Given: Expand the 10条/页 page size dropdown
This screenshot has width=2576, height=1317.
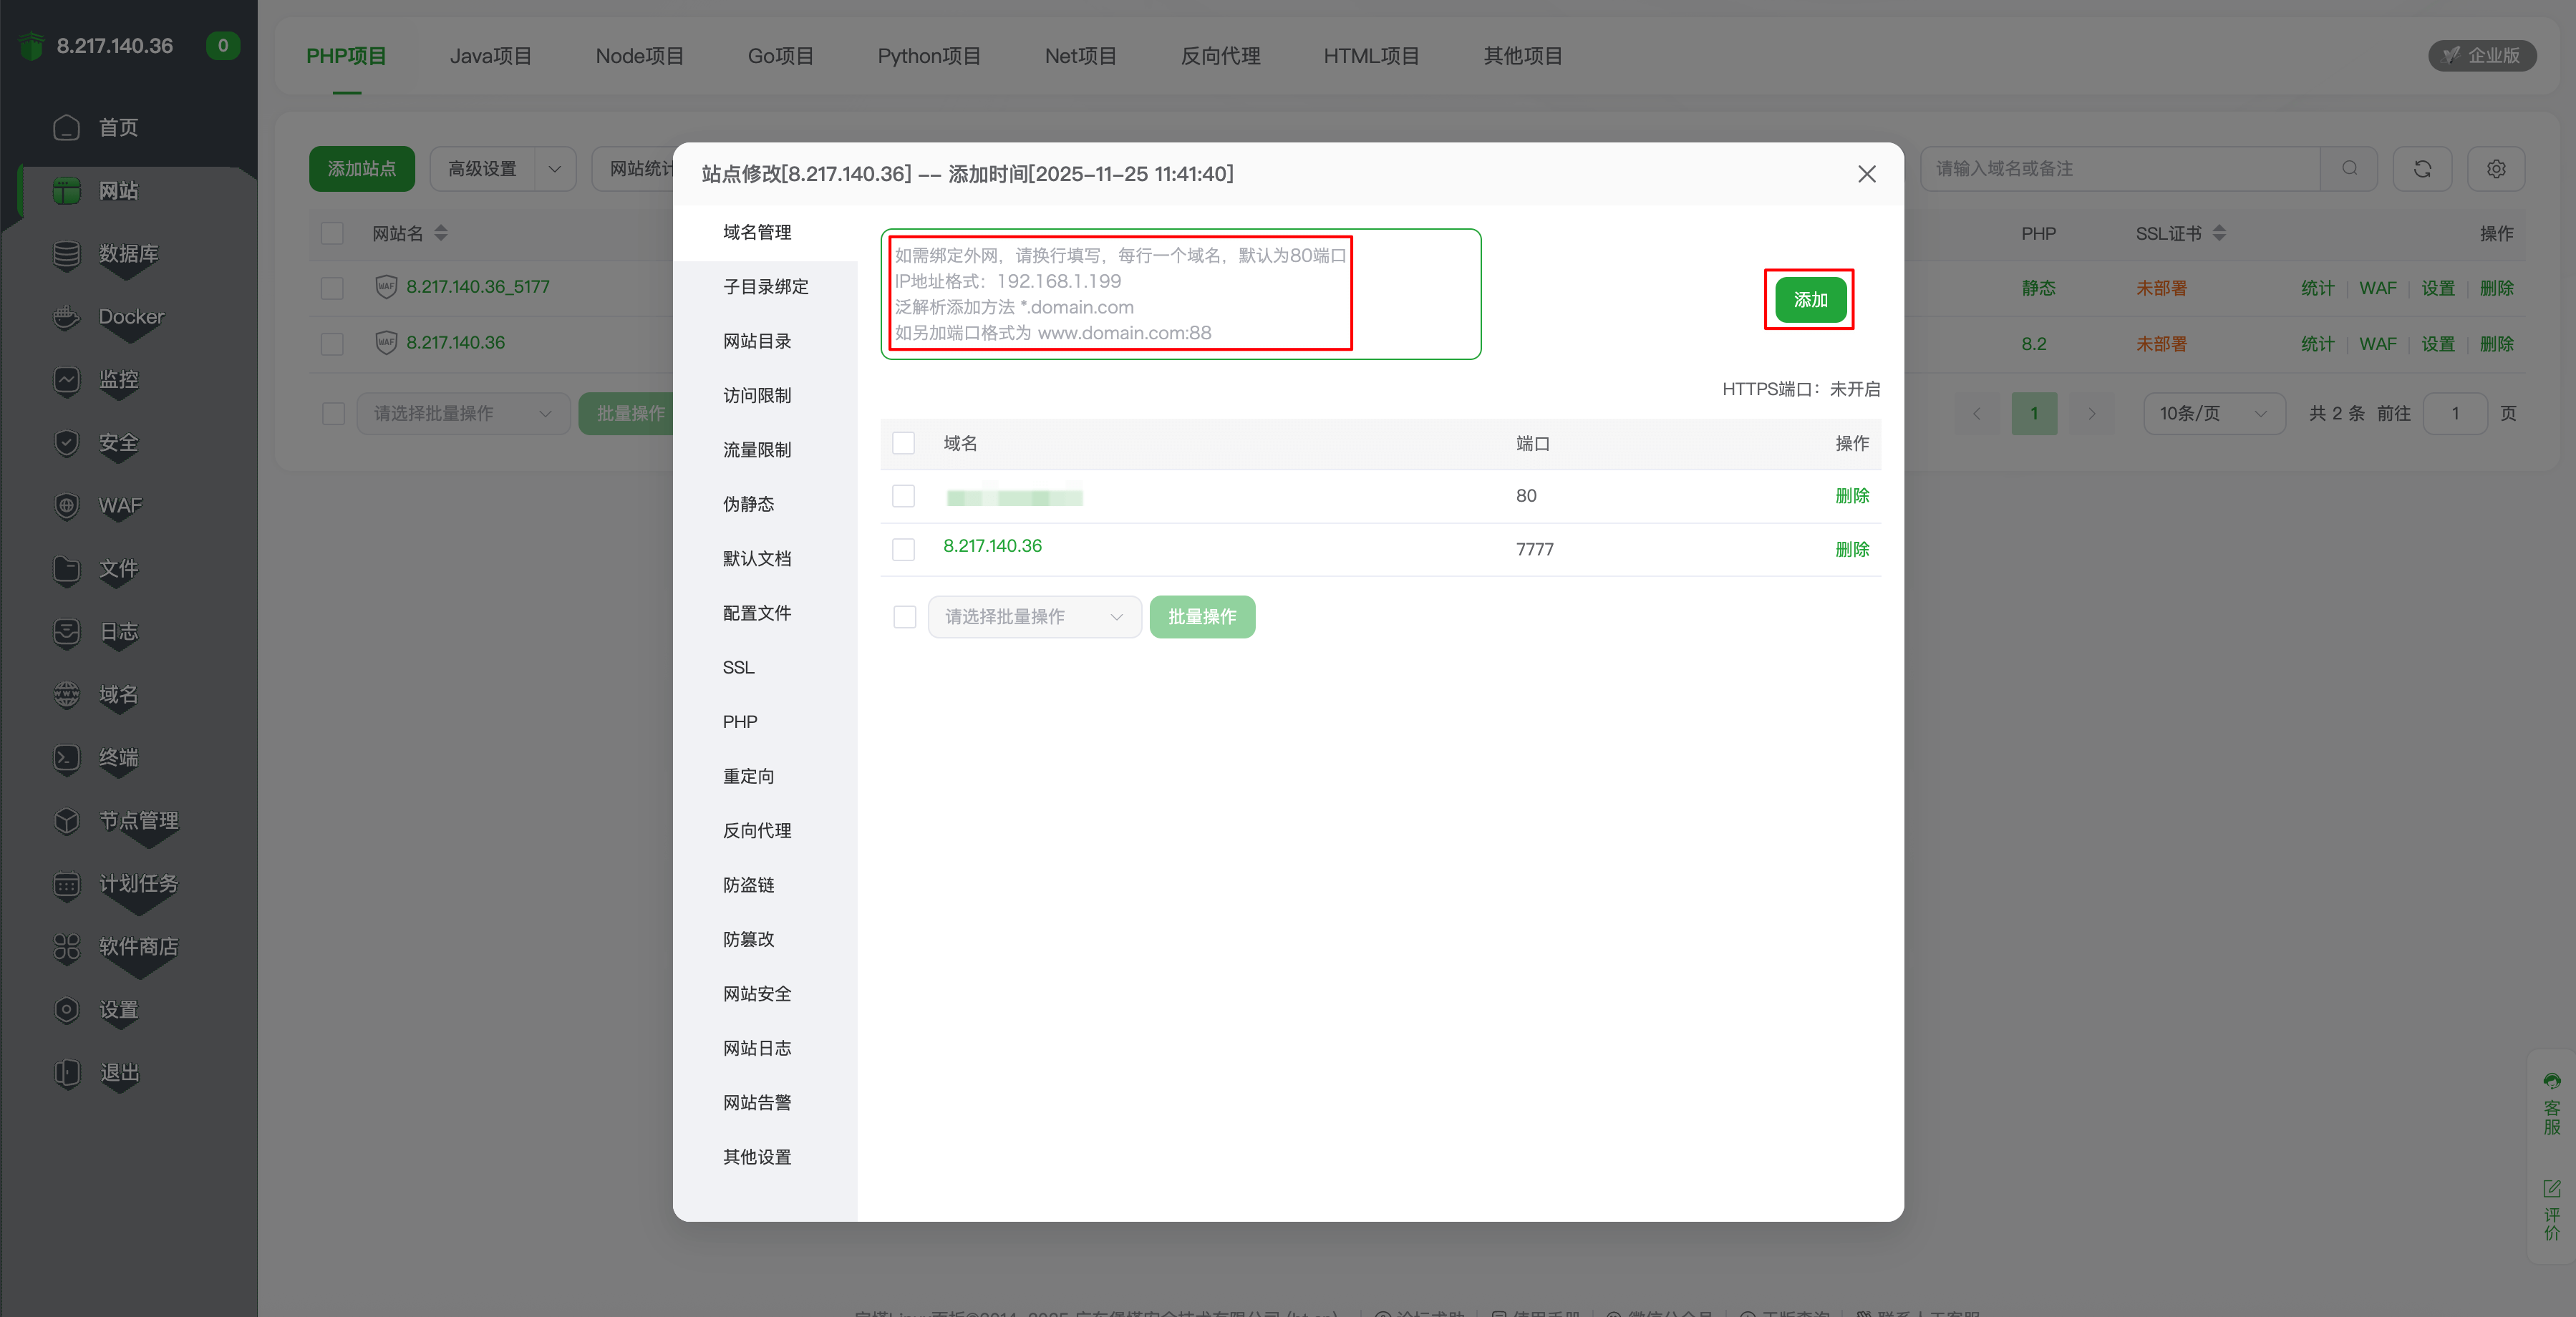Looking at the screenshot, I should pos(2213,414).
